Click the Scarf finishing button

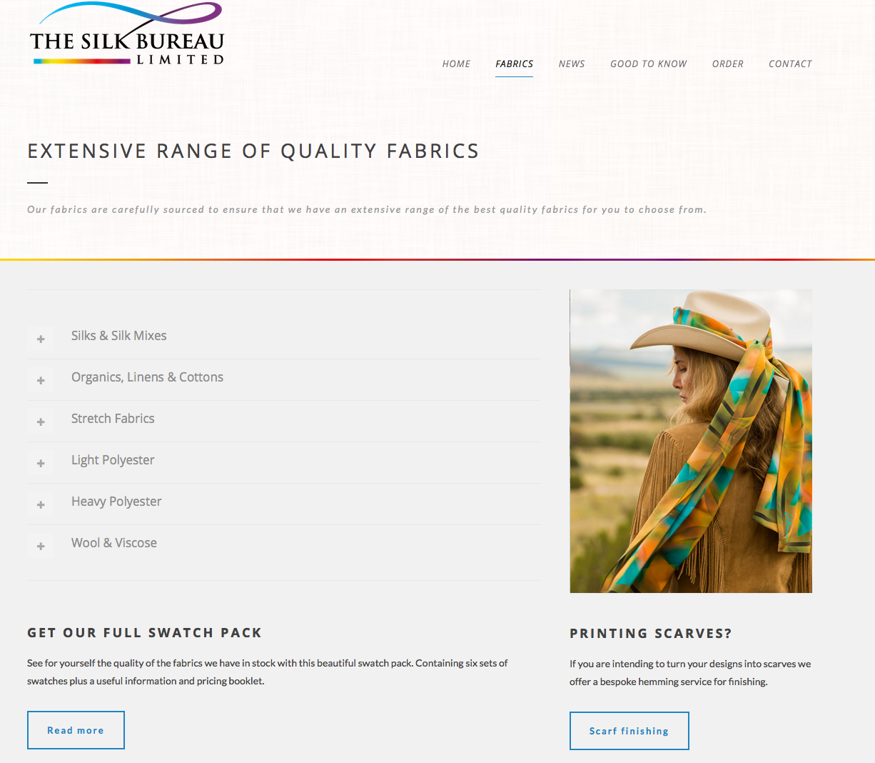pos(629,731)
